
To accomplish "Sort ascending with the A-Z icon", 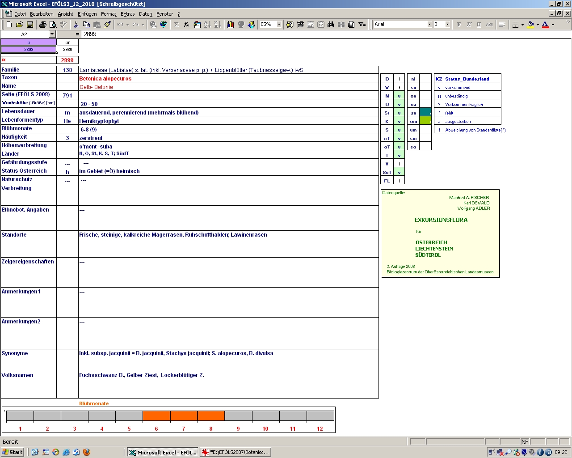I will coord(207,25).
